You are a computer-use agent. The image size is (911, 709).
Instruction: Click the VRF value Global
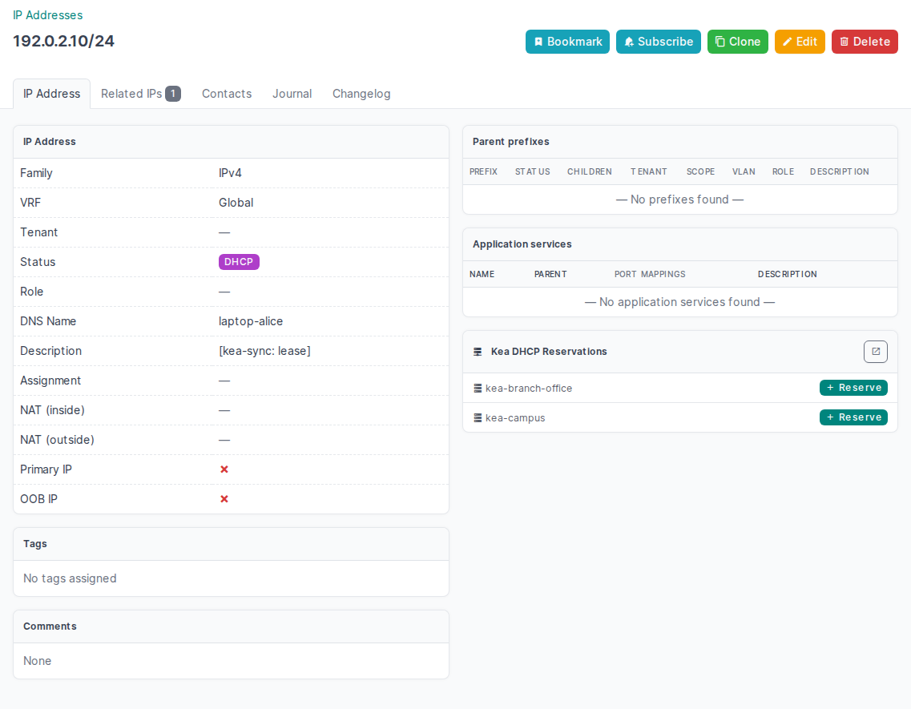click(x=236, y=203)
